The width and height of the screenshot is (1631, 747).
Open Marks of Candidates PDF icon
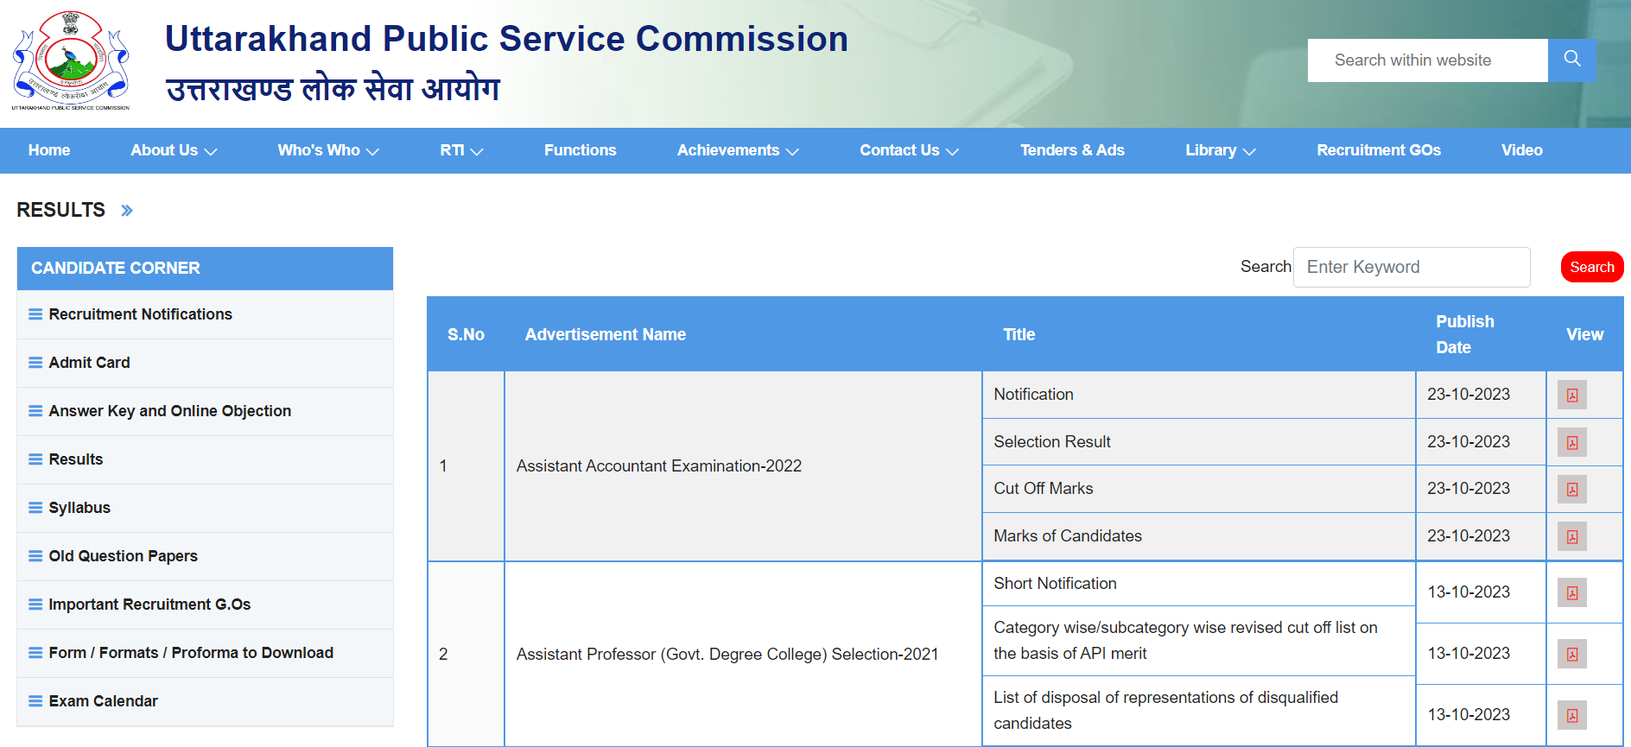(x=1571, y=537)
